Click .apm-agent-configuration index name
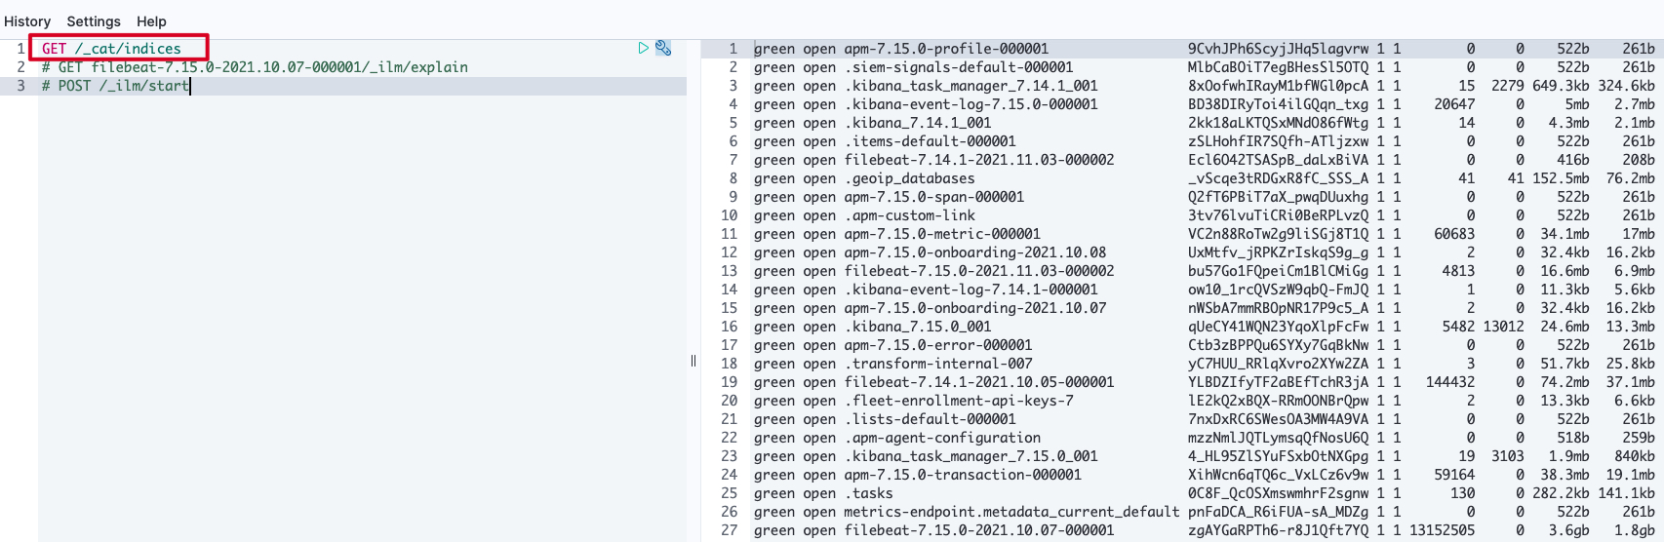 click(942, 438)
